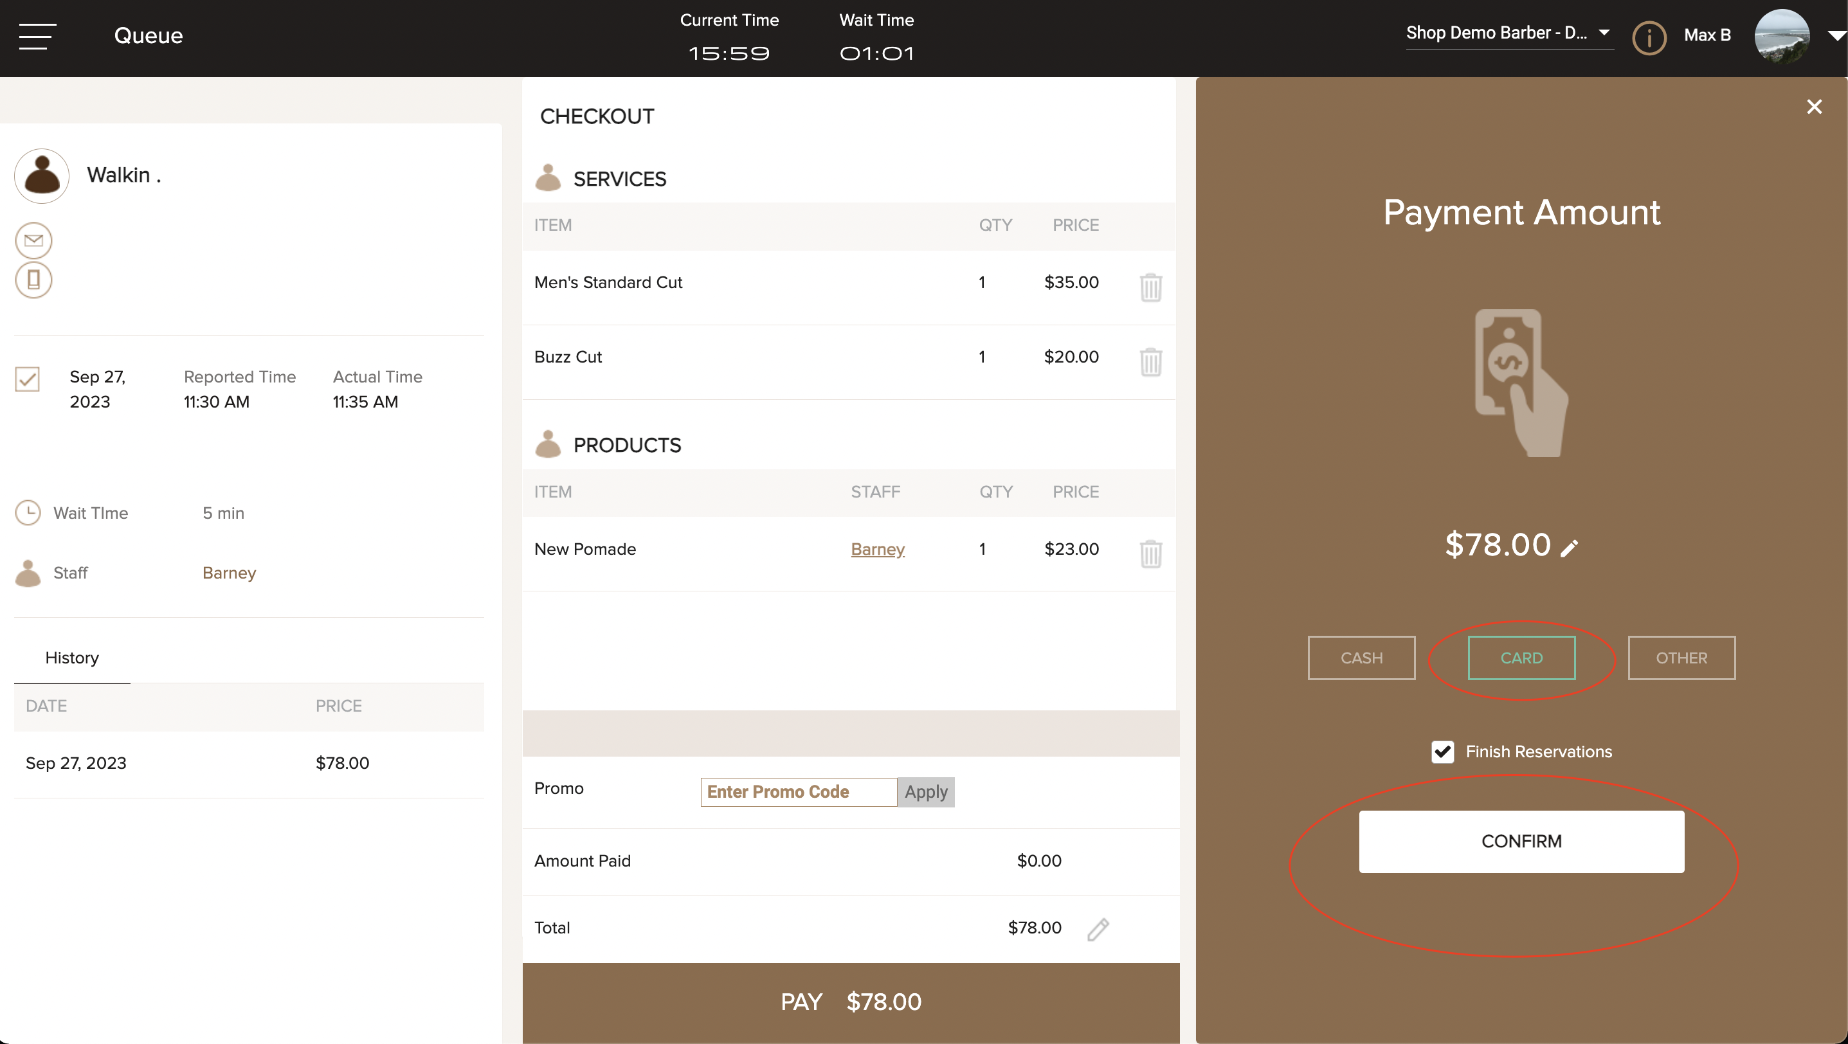The width and height of the screenshot is (1848, 1044).
Task: Select CASH payment method option
Action: coord(1361,657)
